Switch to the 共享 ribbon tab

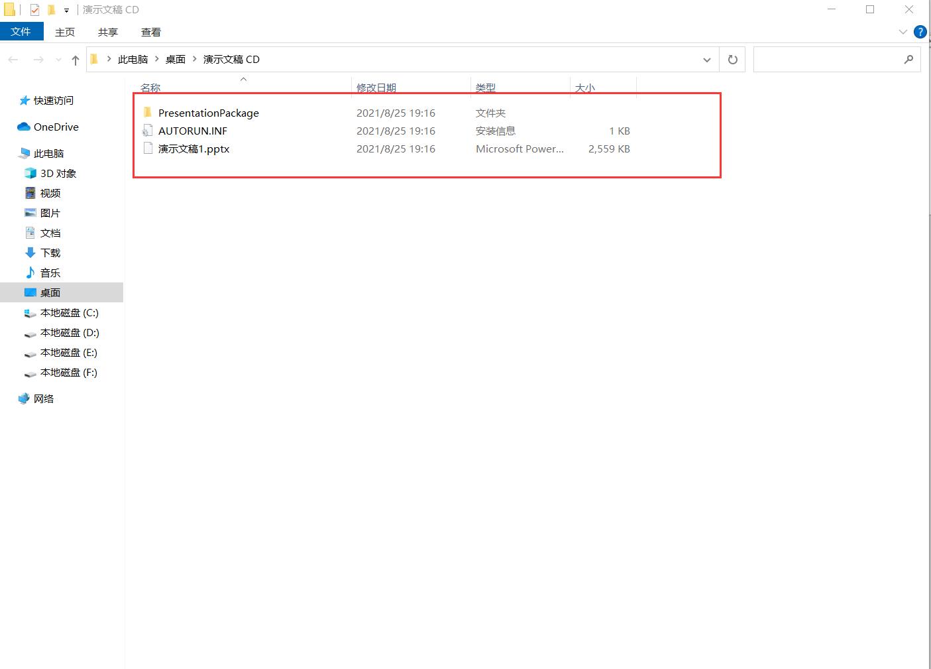pyautogui.click(x=108, y=32)
